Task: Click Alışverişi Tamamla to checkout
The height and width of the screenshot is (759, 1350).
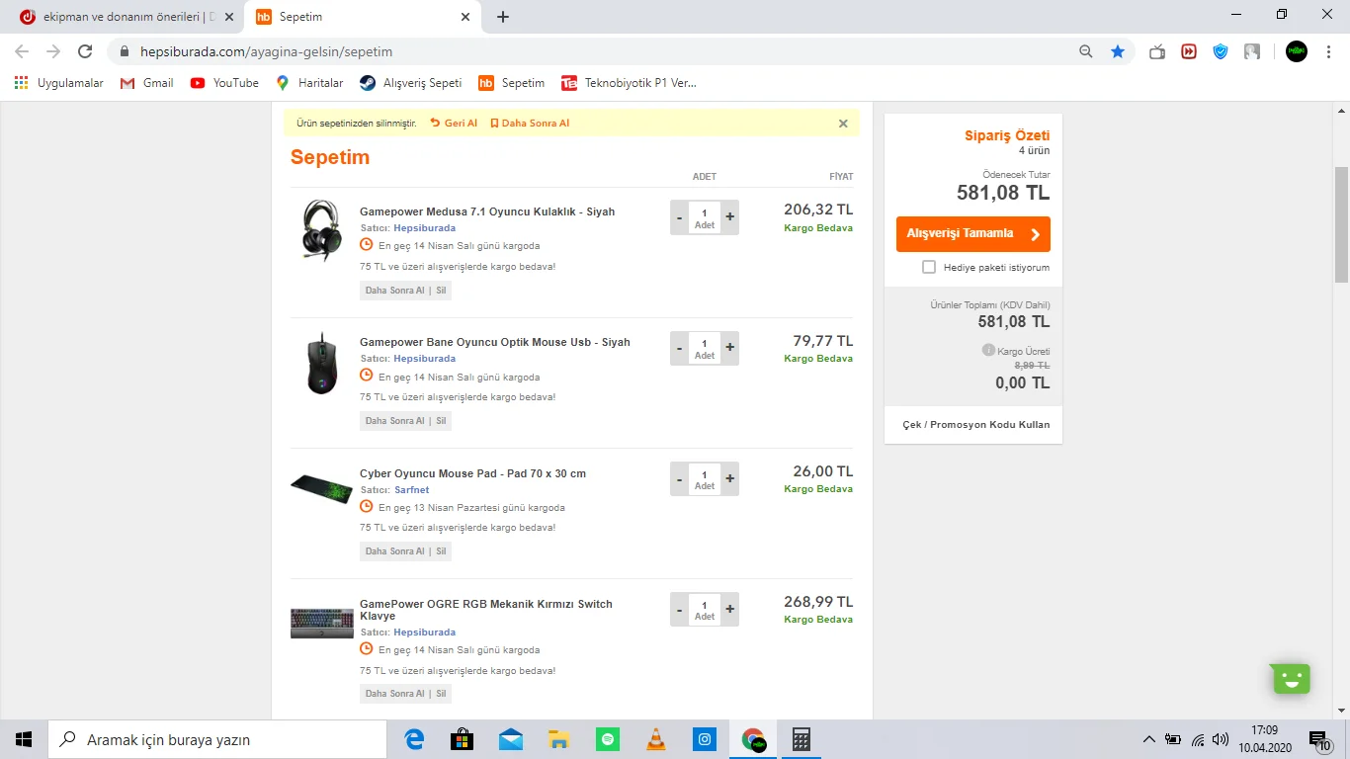Action: (x=973, y=234)
